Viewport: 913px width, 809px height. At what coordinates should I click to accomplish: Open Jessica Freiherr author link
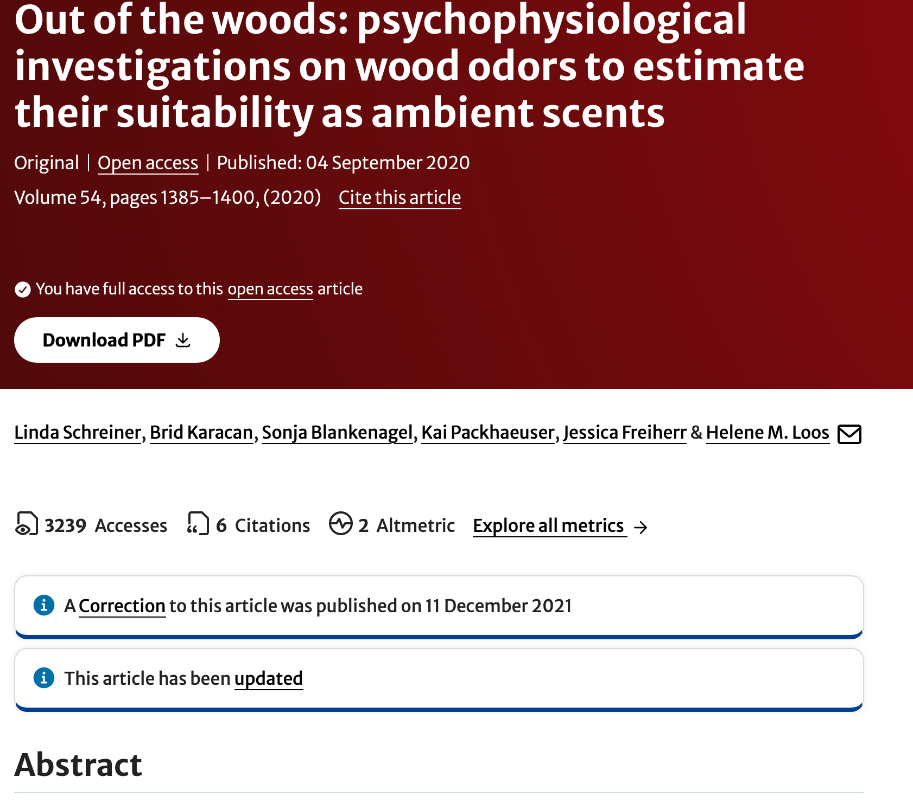(625, 433)
